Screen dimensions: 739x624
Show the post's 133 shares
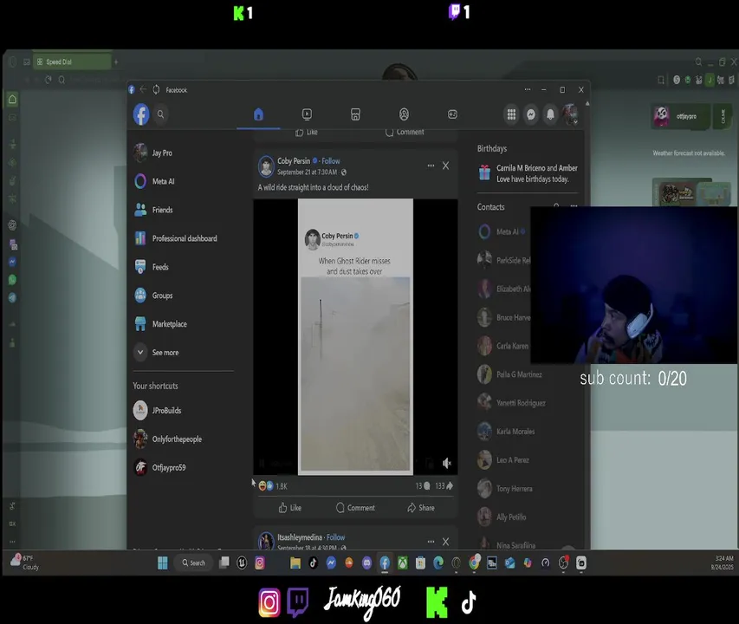444,486
